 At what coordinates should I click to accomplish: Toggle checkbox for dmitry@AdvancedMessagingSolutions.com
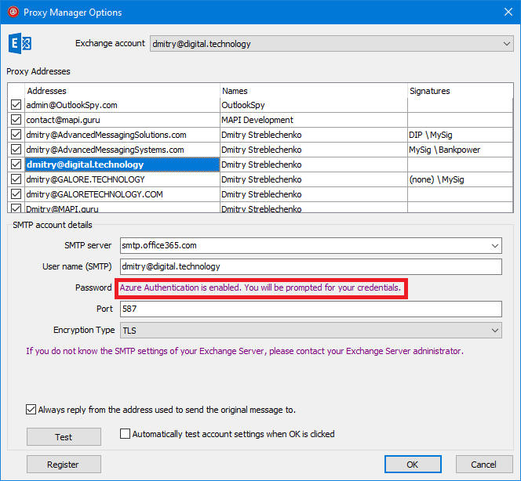pyautogui.click(x=16, y=134)
